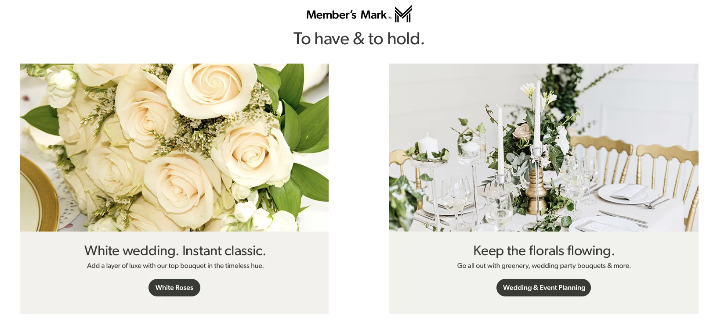Viewport: 717px width, 328px height.
Task: Click the plate with folded napkin
Action: click(627, 193)
